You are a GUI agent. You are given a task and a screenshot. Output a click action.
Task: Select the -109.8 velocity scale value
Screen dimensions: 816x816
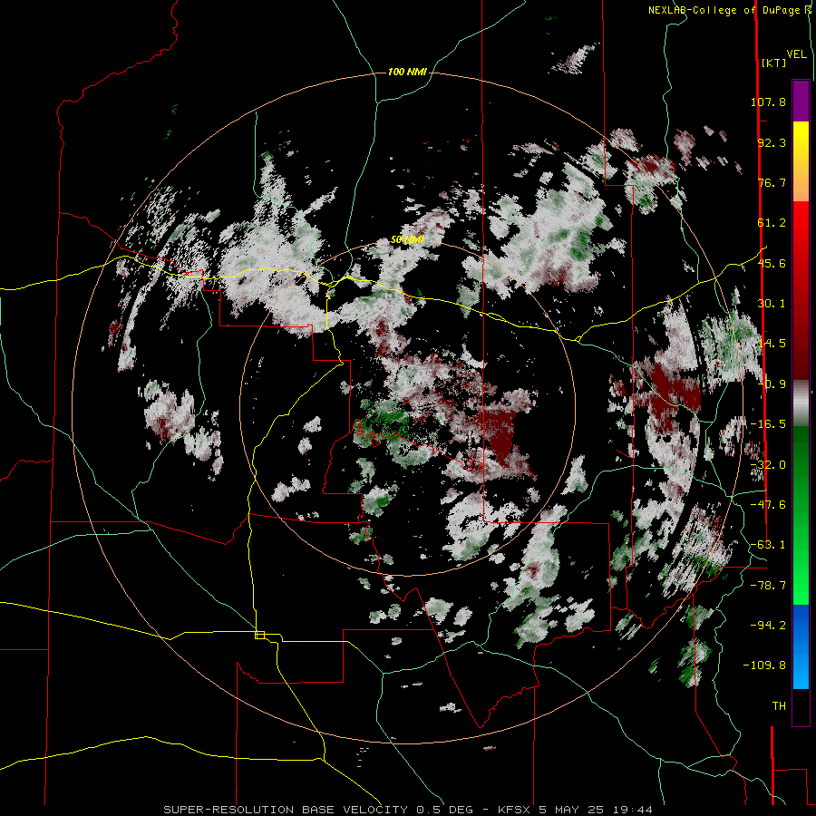pyautogui.click(x=764, y=665)
